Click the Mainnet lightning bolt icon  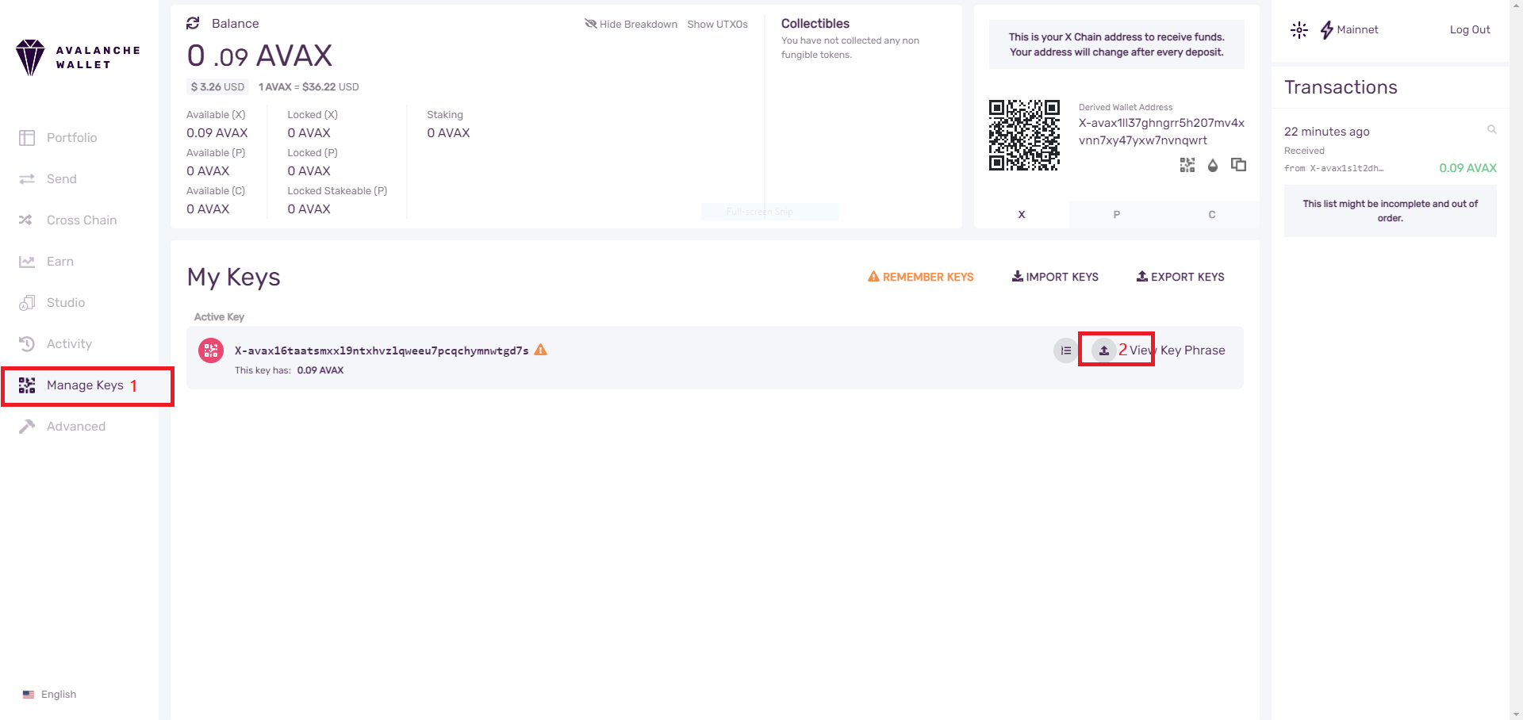point(1327,29)
